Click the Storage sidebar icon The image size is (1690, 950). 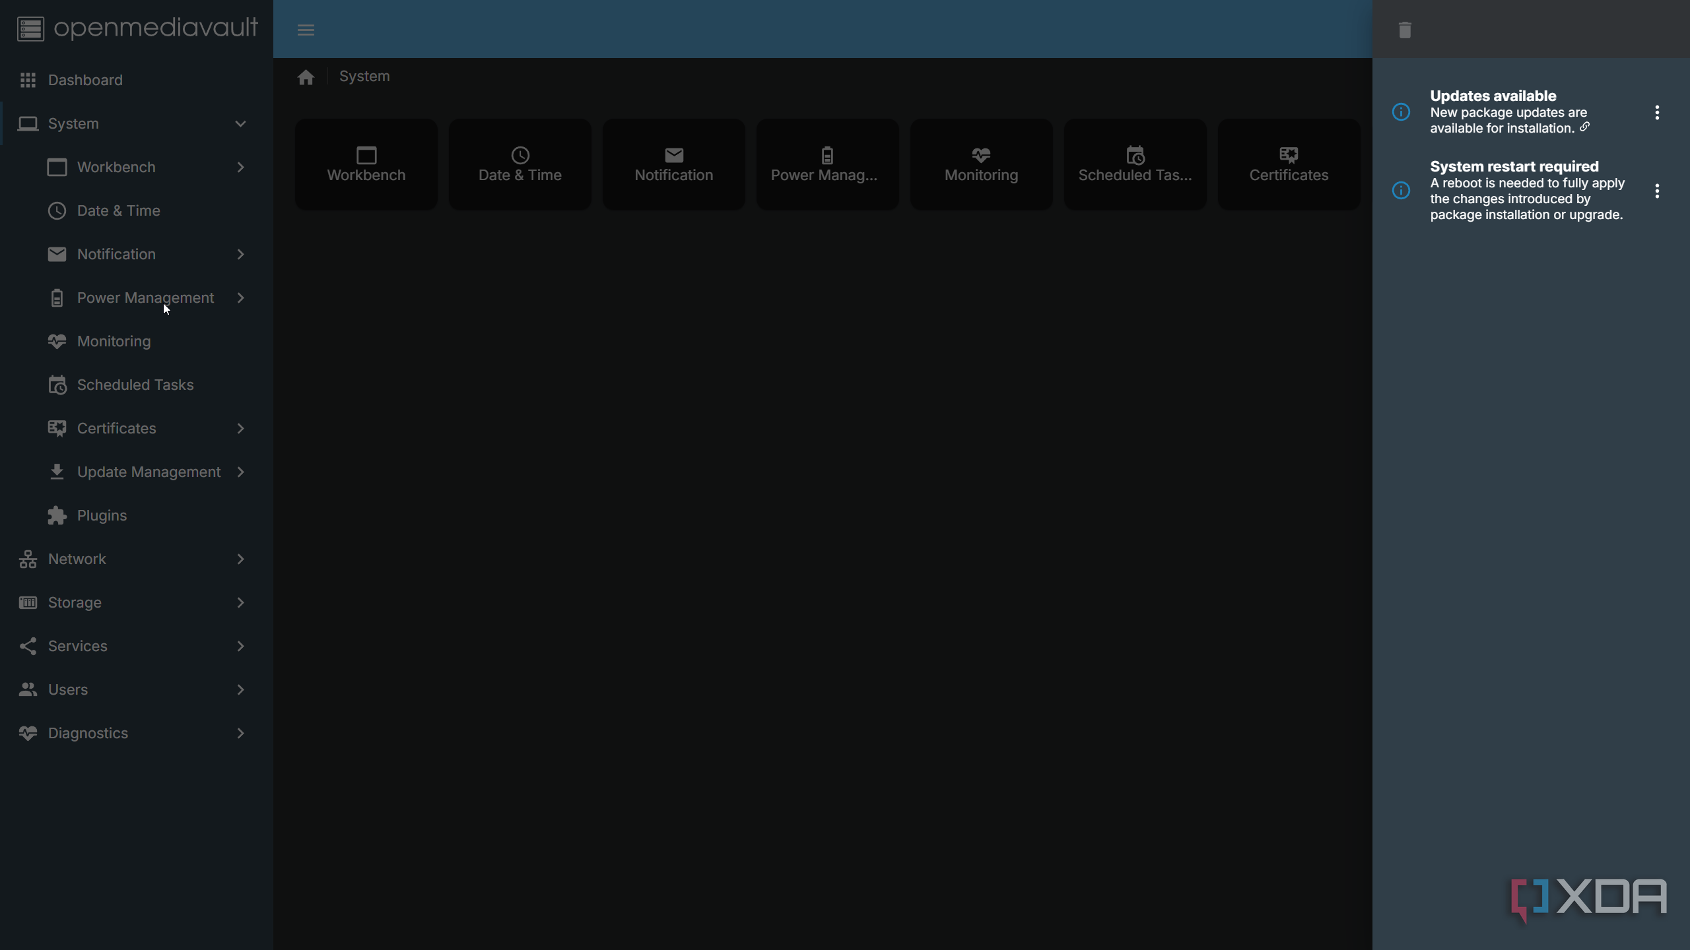coord(28,602)
